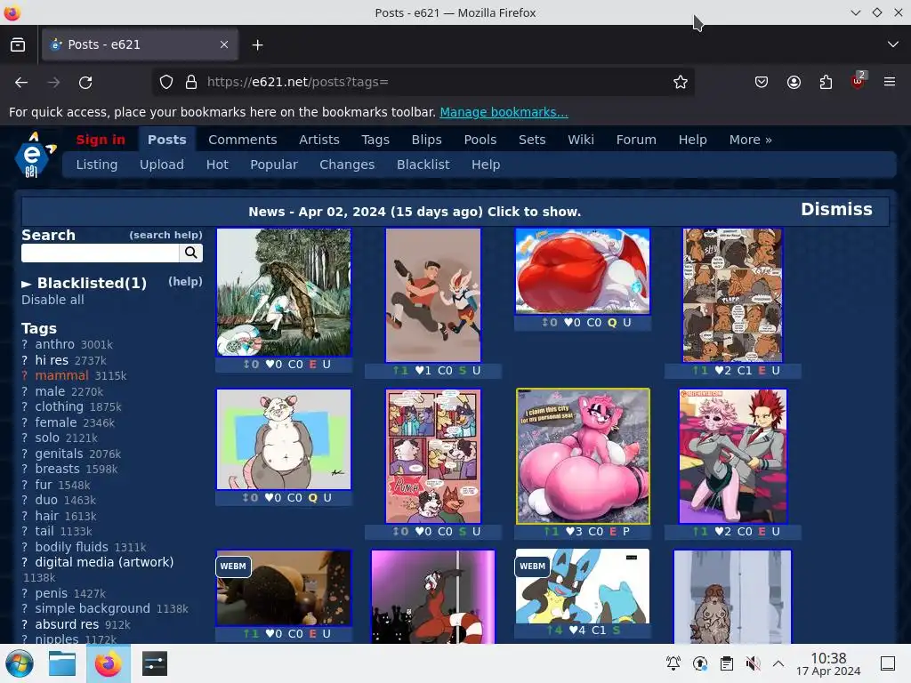The width and height of the screenshot is (911, 683).
Task: Open the Listing submenu link
Action: tap(96, 165)
